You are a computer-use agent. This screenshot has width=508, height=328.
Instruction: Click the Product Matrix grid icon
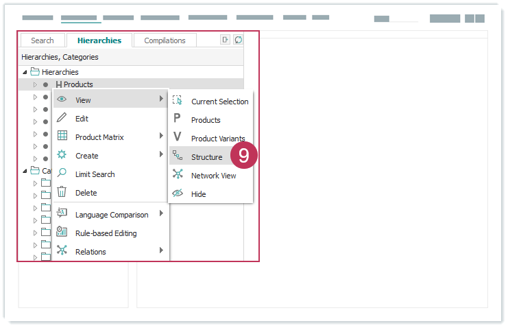click(x=62, y=137)
